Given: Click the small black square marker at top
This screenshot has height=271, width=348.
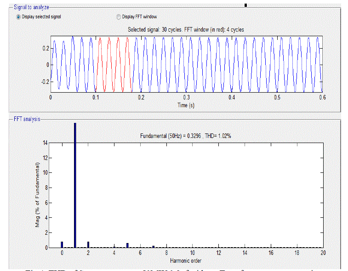Looking at the screenshot, I should [245, 5].
